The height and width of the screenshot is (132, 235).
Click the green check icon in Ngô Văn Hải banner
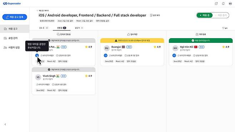point(193,40)
